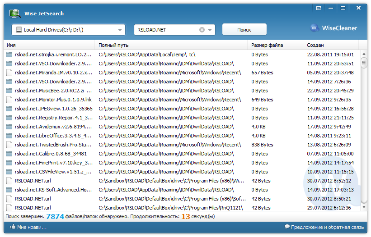Viewport: 371px width, 237px height.
Task: Clear the RSLOAD.NET search text with the X icon
Action: (x=202, y=30)
